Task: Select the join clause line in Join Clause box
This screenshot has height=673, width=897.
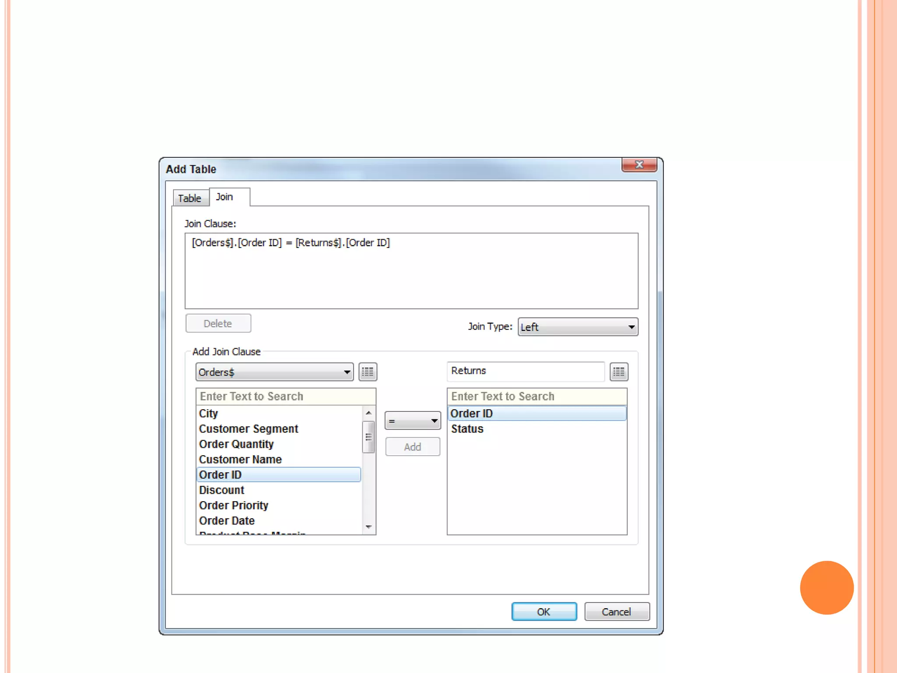Action: pyautogui.click(x=291, y=243)
